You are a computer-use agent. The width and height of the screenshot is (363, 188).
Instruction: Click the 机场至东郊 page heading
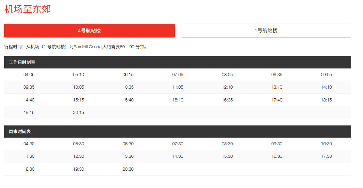27,9
